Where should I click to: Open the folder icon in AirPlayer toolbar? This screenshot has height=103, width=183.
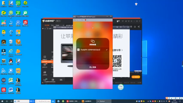82,20
